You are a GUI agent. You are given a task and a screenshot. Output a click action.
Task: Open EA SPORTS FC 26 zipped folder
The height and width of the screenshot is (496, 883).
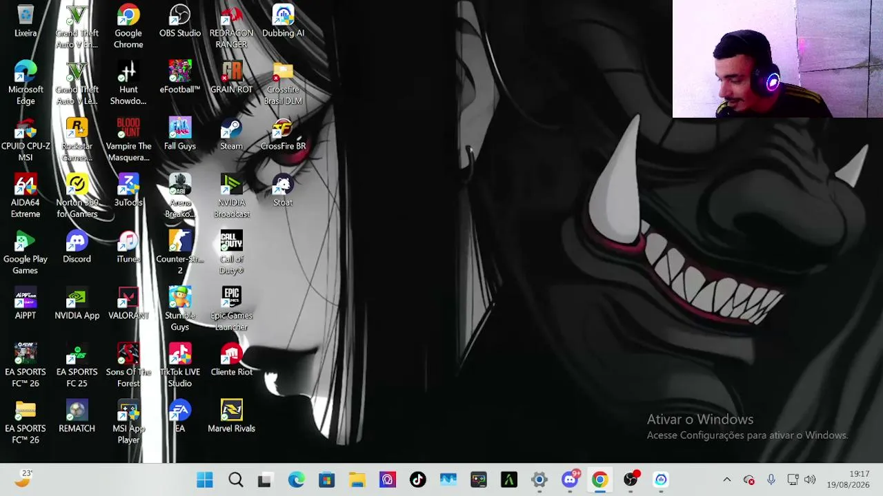pyautogui.click(x=26, y=422)
